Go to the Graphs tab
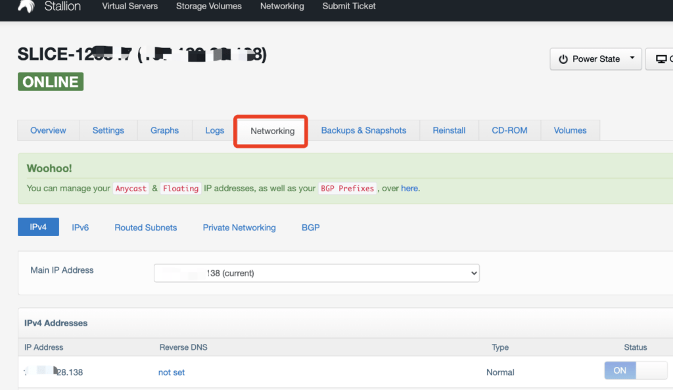Viewport: 673px width, 390px height. pos(164,130)
